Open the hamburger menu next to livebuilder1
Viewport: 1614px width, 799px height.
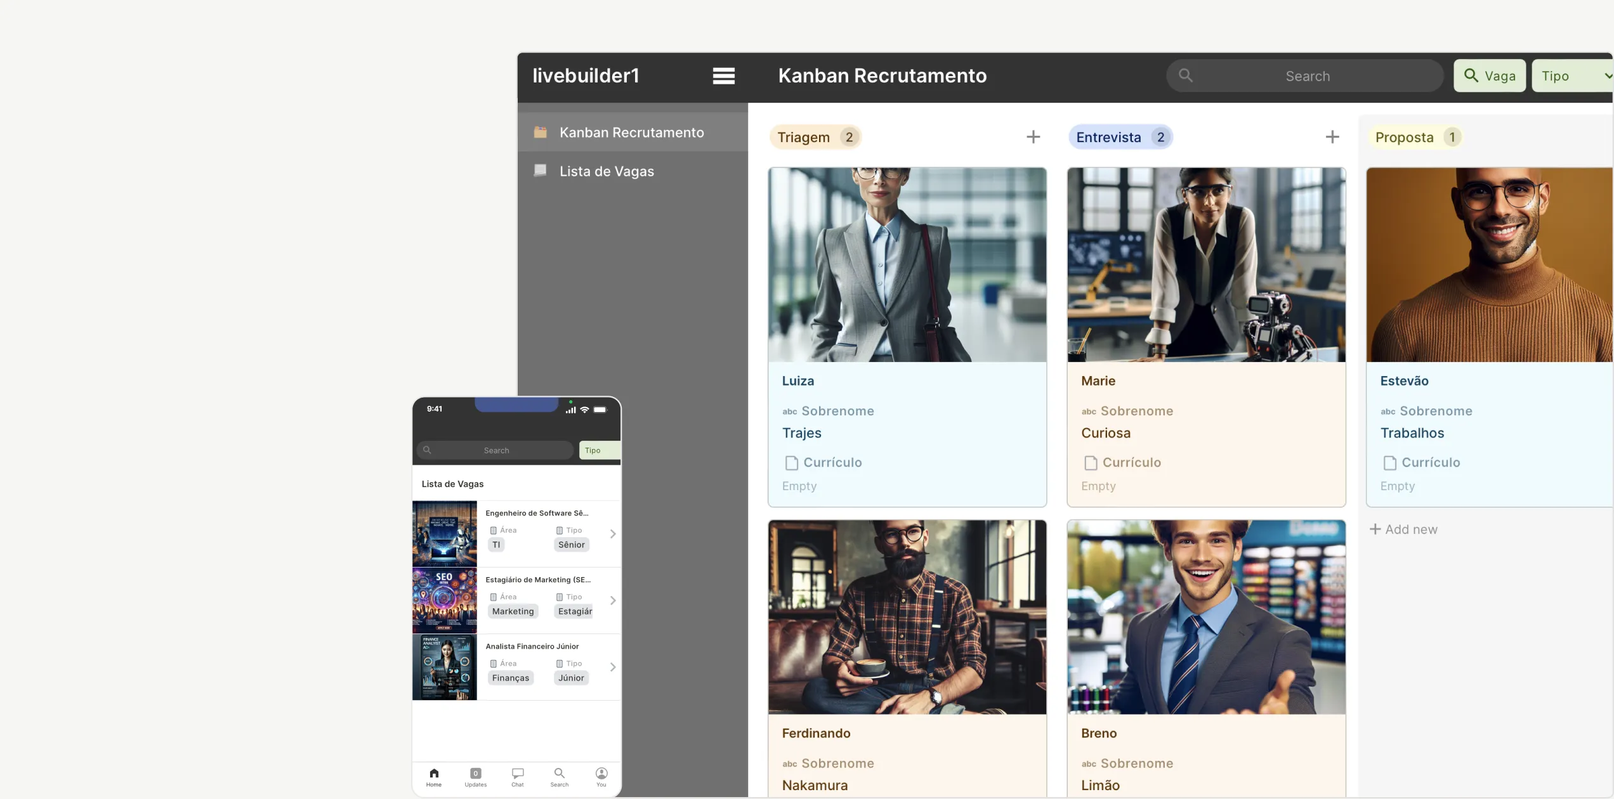pos(723,75)
